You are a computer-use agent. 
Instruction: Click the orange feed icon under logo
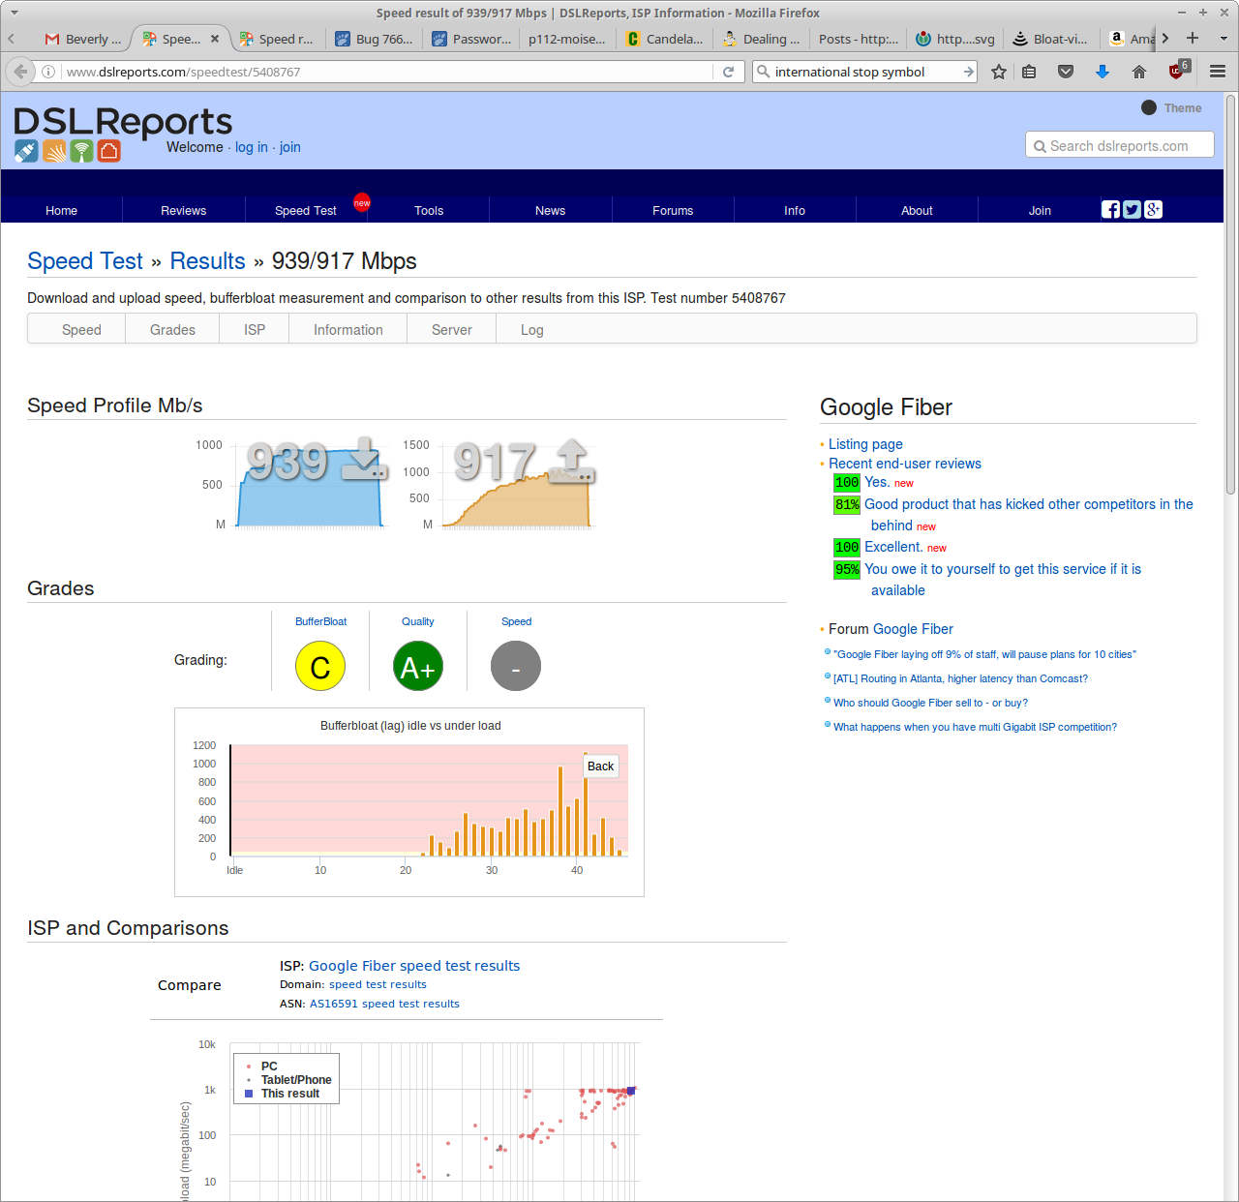[54, 151]
